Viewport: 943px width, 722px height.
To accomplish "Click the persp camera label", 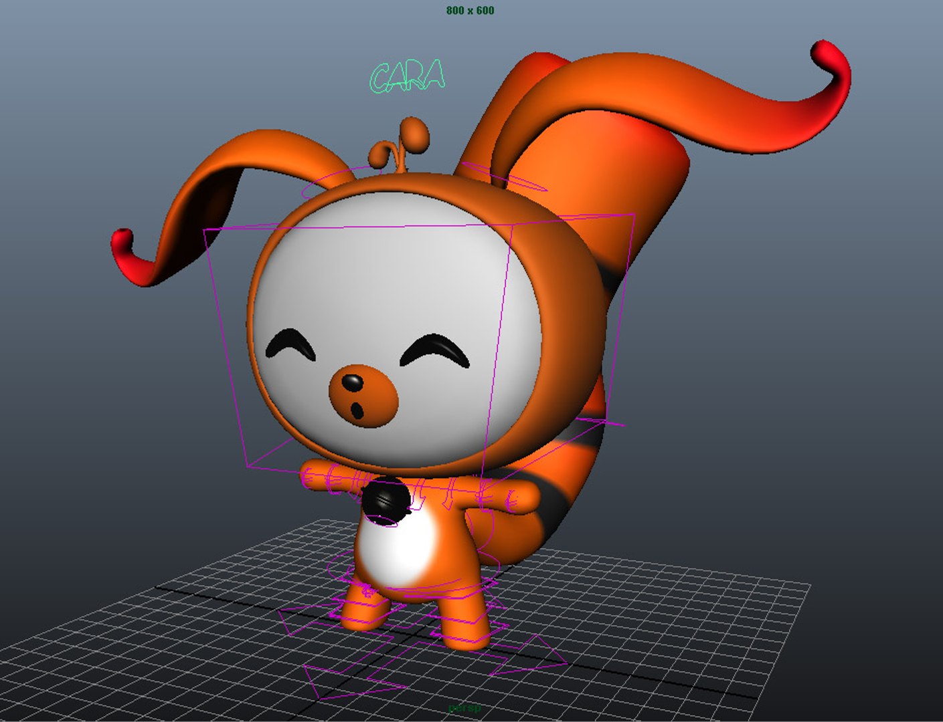I will [x=464, y=707].
